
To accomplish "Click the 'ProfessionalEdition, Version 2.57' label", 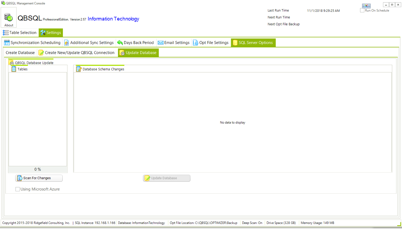I will point(65,20).
